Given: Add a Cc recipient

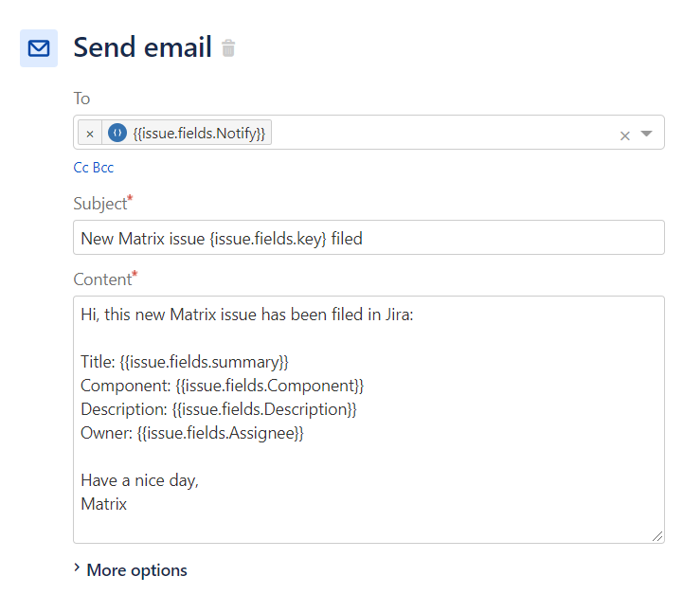Looking at the screenshot, I should tap(81, 168).
